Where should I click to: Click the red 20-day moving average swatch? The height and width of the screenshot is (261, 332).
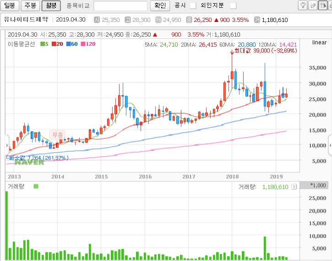[54, 44]
